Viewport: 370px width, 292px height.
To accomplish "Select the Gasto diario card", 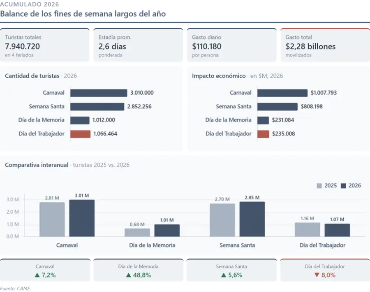I will (x=231, y=45).
